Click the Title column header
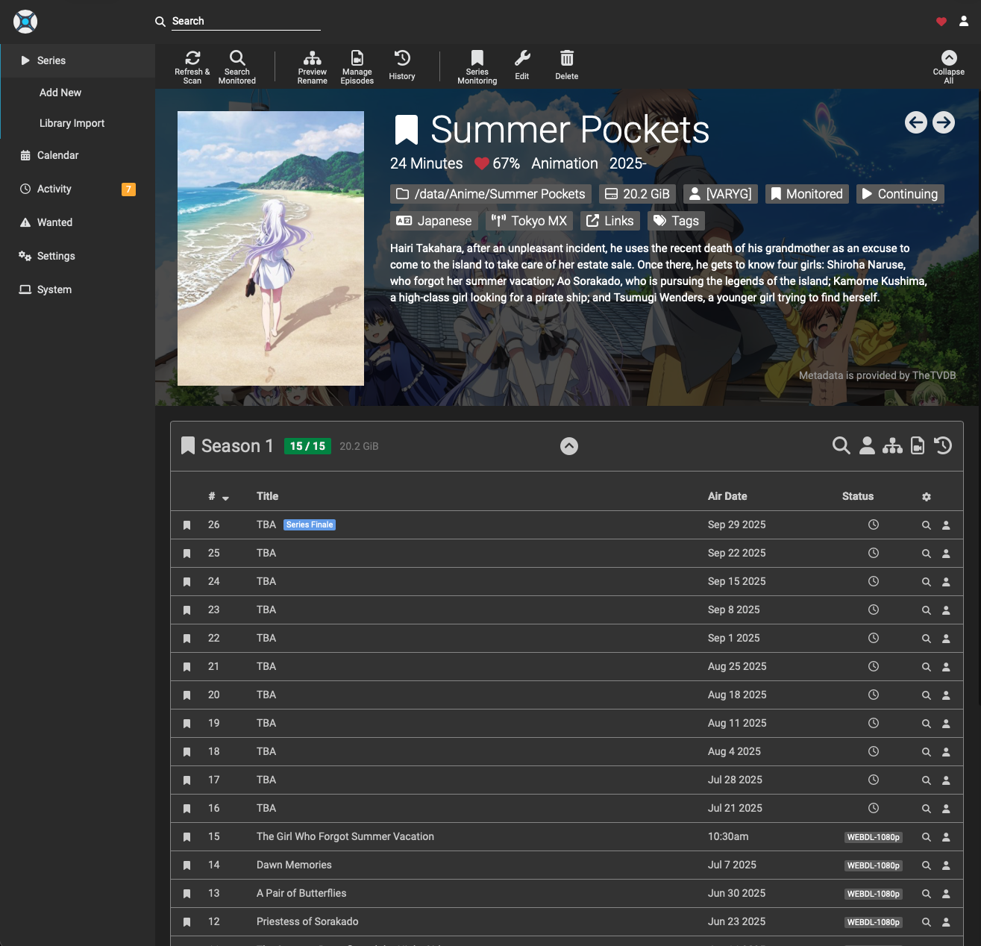This screenshot has width=981, height=946. 268,496
